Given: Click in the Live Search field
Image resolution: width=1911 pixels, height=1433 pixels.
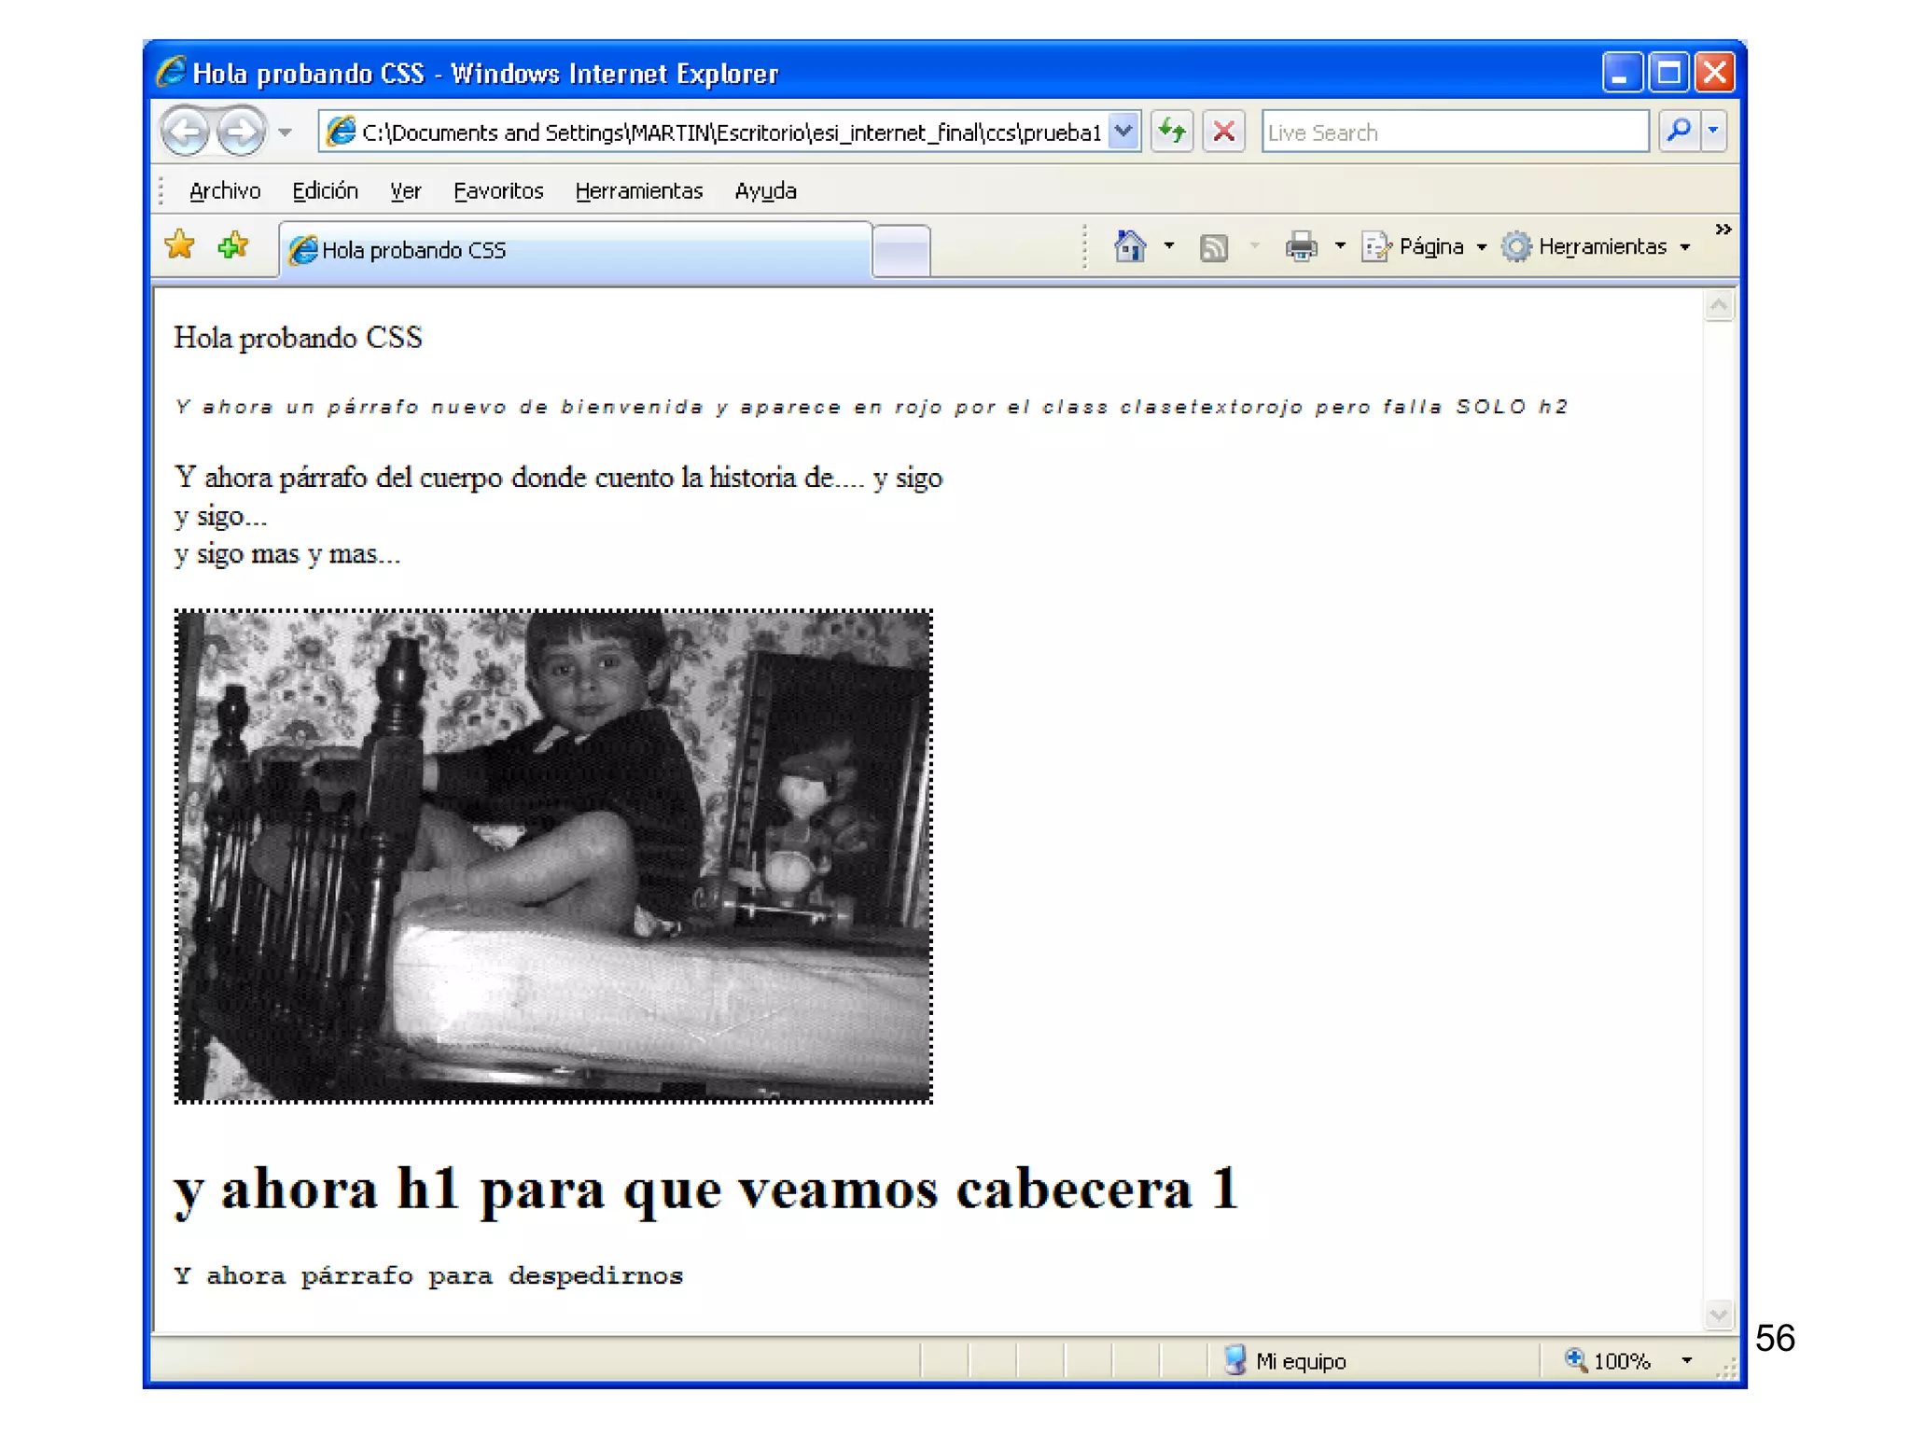Looking at the screenshot, I should [1454, 132].
